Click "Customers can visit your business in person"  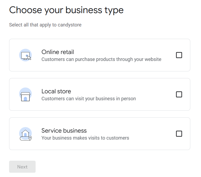(89, 99)
